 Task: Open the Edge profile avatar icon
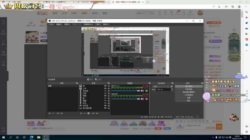click(x=239, y=7)
